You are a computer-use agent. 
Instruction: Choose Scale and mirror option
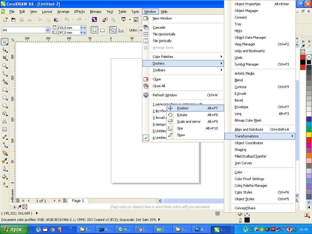[195, 122]
